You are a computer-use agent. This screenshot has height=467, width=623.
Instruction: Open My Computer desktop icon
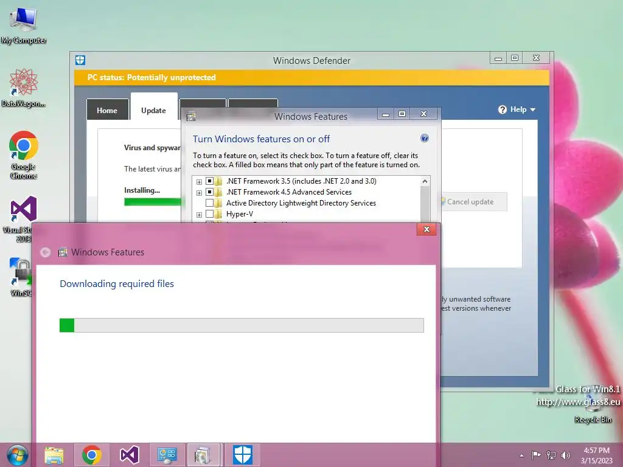coord(23,24)
